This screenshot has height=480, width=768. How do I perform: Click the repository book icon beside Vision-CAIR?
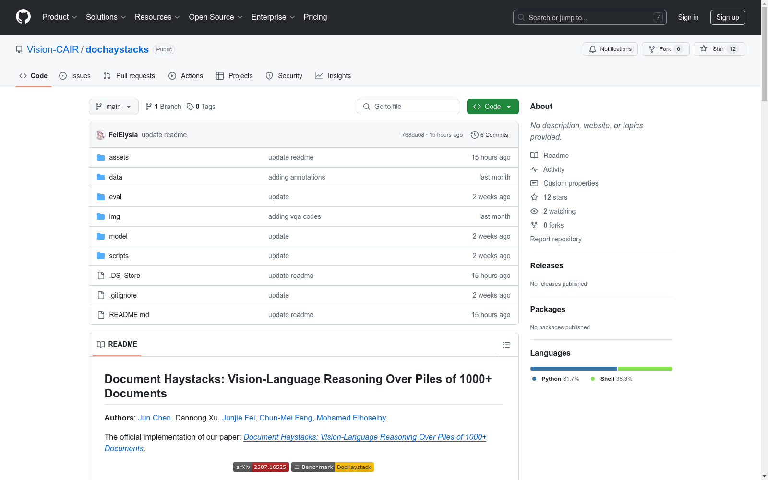(19, 49)
